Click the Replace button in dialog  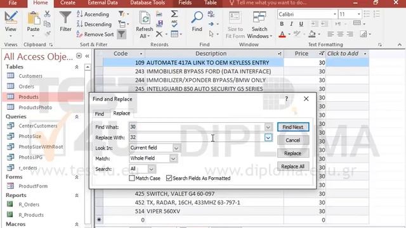tap(293, 153)
